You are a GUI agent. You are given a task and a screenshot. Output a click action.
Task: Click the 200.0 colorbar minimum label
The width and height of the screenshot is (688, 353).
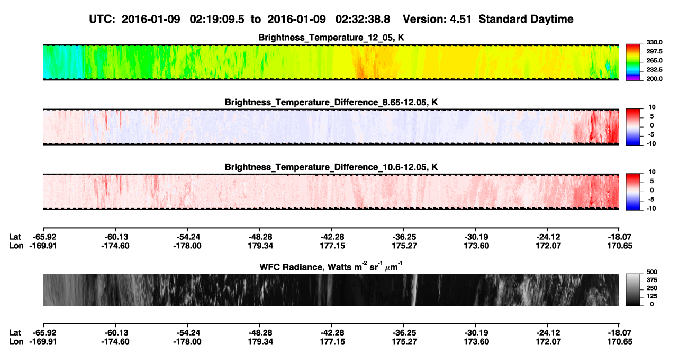point(655,79)
